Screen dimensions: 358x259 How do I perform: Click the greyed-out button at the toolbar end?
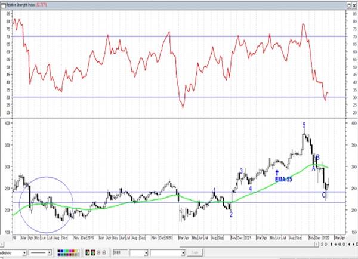coord(195,252)
